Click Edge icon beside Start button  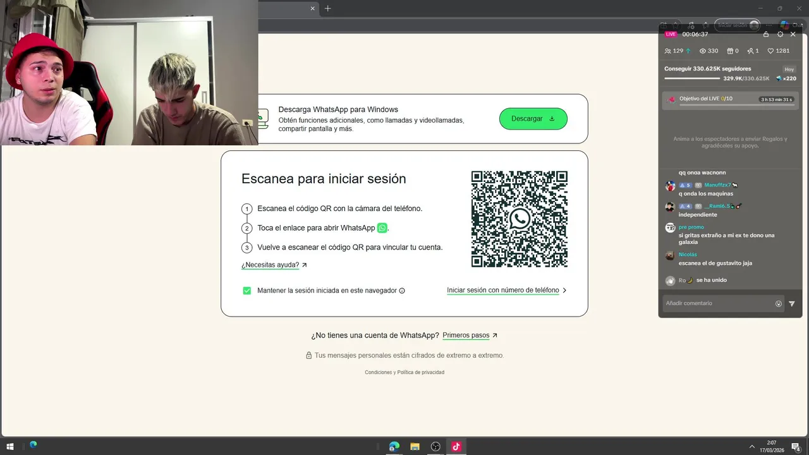(33, 444)
